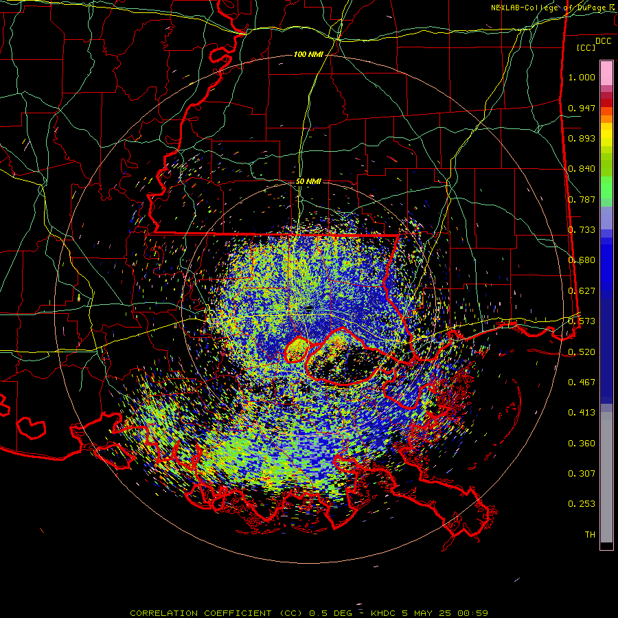Click the DCC label above the color scale
Image resolution: width=618 pixels, height=618 pixels.
(x=604, y=41)
